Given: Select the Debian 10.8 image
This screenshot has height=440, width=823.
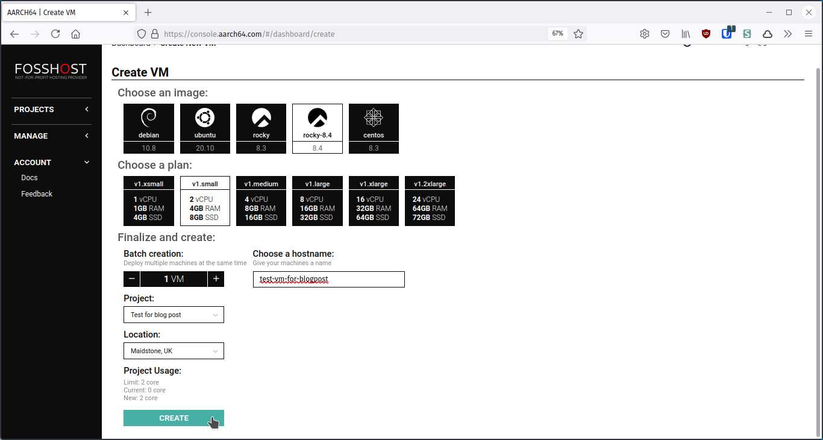Looking at the screenshot, I should click(x=149, y=128).
